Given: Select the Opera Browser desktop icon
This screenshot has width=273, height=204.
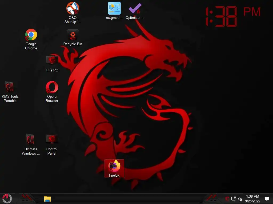Looking at the screenshot, I should click(52, 92).
